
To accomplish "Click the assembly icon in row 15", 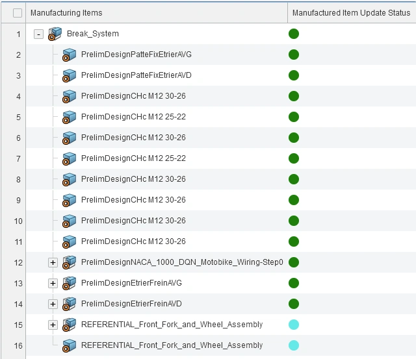I will [x=69, y=325].
